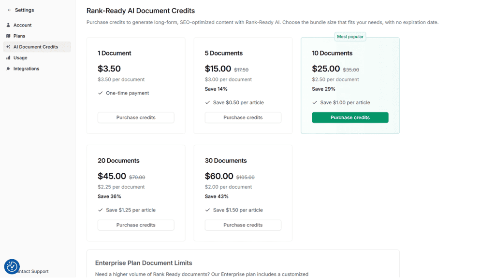Screen dimensions: 495x278
Task: Click the Most popular badge
Action: 350,37
